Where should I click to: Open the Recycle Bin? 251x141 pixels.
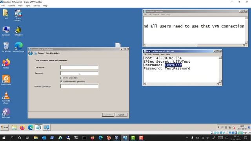point(6,47)
